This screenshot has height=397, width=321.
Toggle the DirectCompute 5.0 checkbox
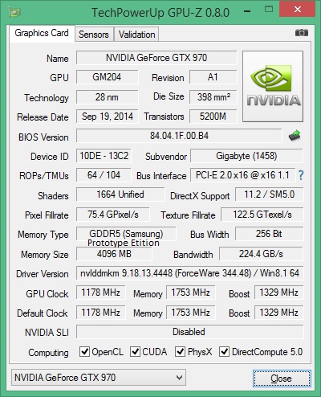point(224,352)
